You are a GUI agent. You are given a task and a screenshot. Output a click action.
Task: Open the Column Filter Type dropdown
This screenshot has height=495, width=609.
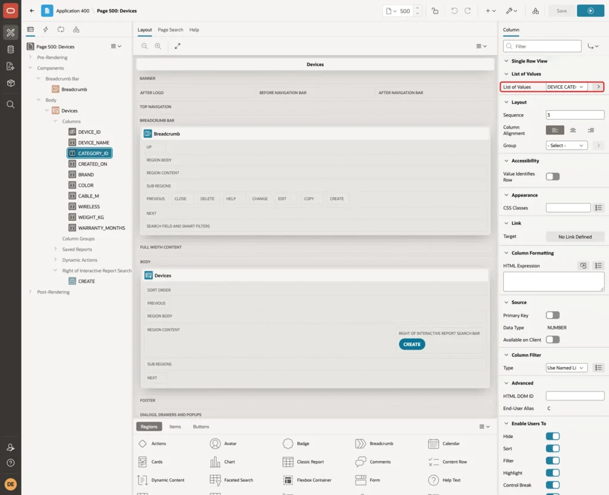pos(567,368)
